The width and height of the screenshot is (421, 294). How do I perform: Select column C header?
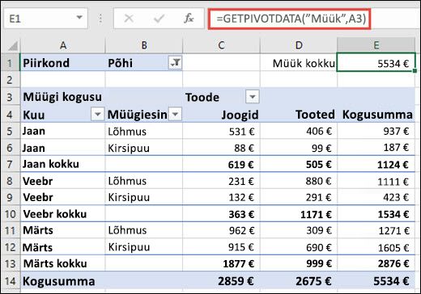(x=221, y=45)
